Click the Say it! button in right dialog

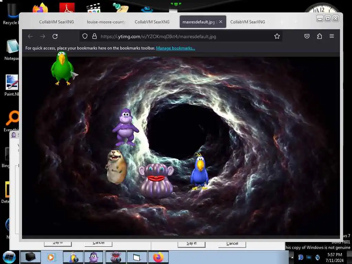(x=191, y=244)
